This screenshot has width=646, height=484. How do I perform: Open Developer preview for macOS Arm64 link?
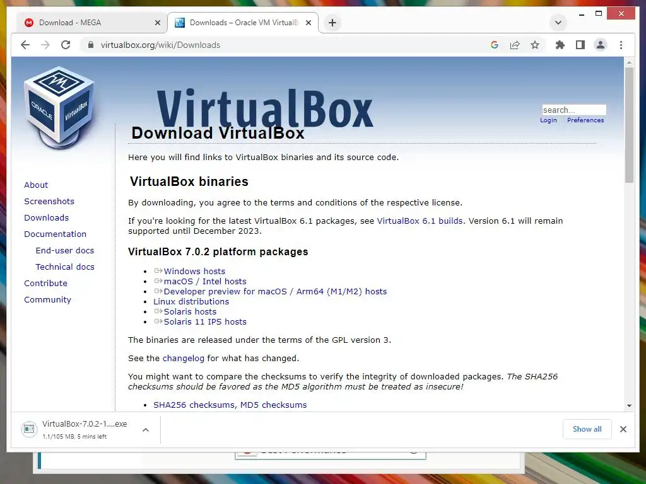point(275,292)
